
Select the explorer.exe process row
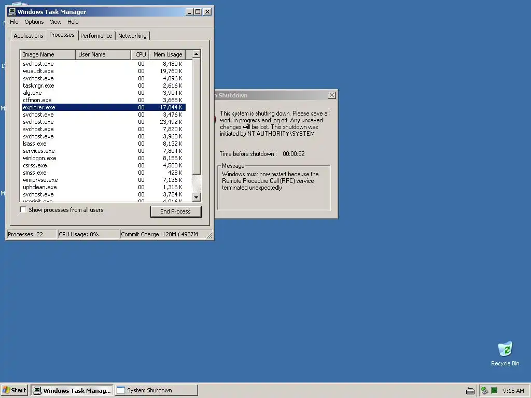(x=103, y=107)
